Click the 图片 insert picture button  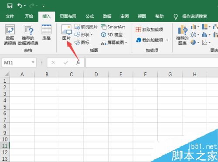coord(66,32)
